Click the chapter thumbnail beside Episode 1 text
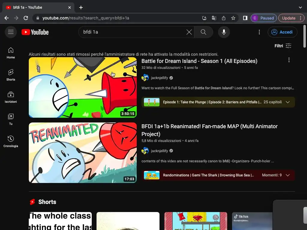 coord(151,102)
